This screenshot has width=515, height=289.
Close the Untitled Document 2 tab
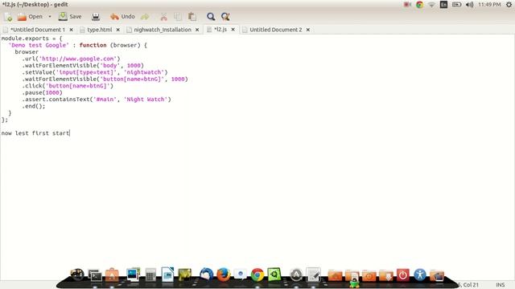click(308, 30)
